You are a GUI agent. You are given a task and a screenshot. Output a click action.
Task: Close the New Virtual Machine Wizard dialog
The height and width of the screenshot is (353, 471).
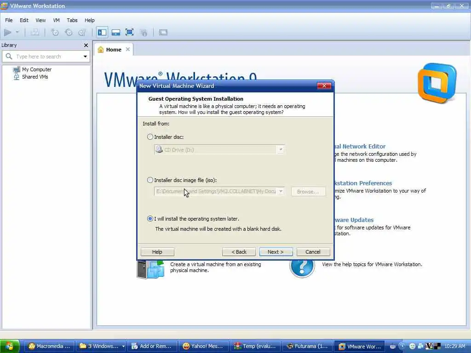click(324, 86)
